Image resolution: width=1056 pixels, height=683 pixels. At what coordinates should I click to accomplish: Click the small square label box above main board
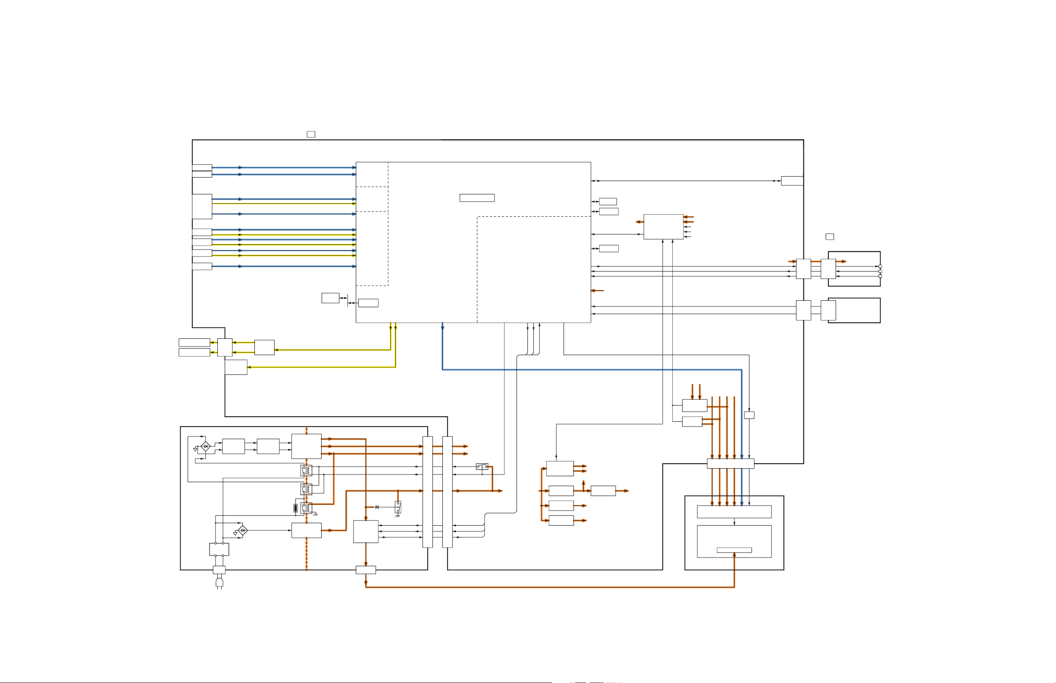pos(311,134)
